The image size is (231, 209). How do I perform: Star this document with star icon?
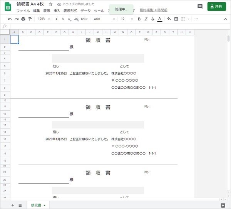(x=50, y=4)
